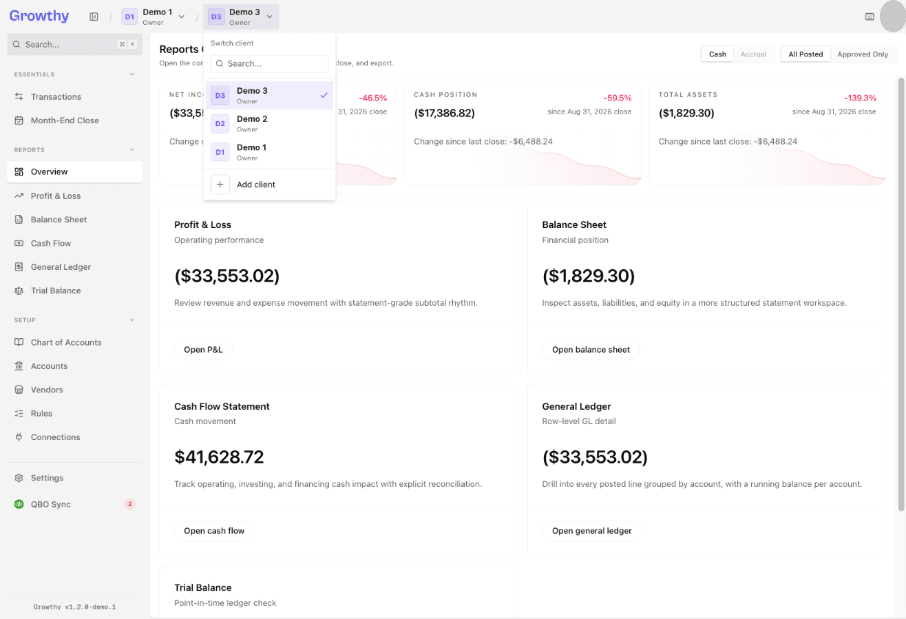906x619 pixels.
Task: Click the Cash Flow banknote icon
Action: pos(19,244)
